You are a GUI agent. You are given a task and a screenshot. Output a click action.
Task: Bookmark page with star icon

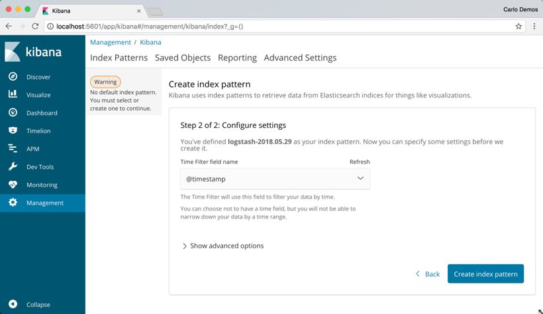(518, 26)
